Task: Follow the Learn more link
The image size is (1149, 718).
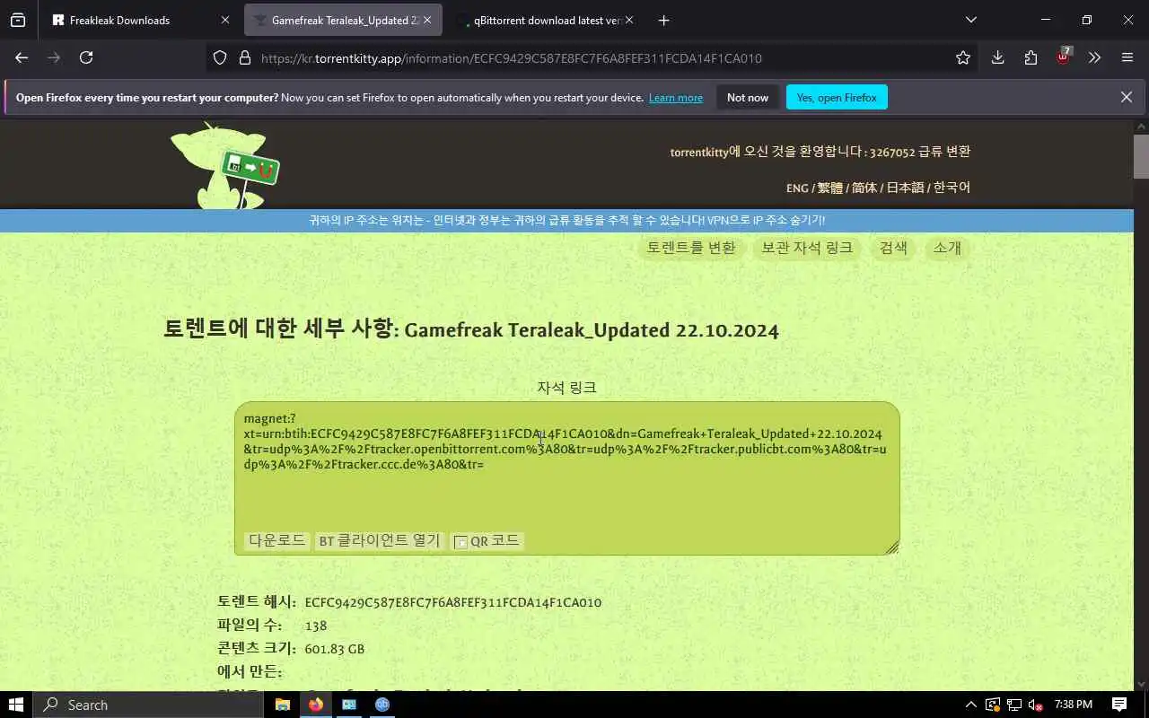Action: (676, 98)
